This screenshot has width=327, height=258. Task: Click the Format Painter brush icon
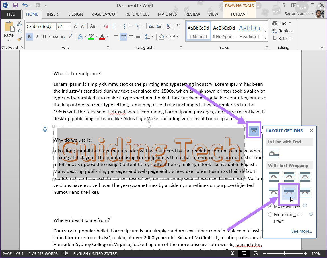(20, 39)
